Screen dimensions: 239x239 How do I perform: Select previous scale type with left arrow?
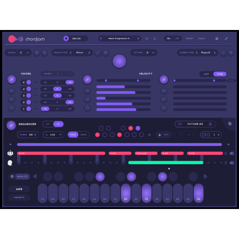point(71,53)
